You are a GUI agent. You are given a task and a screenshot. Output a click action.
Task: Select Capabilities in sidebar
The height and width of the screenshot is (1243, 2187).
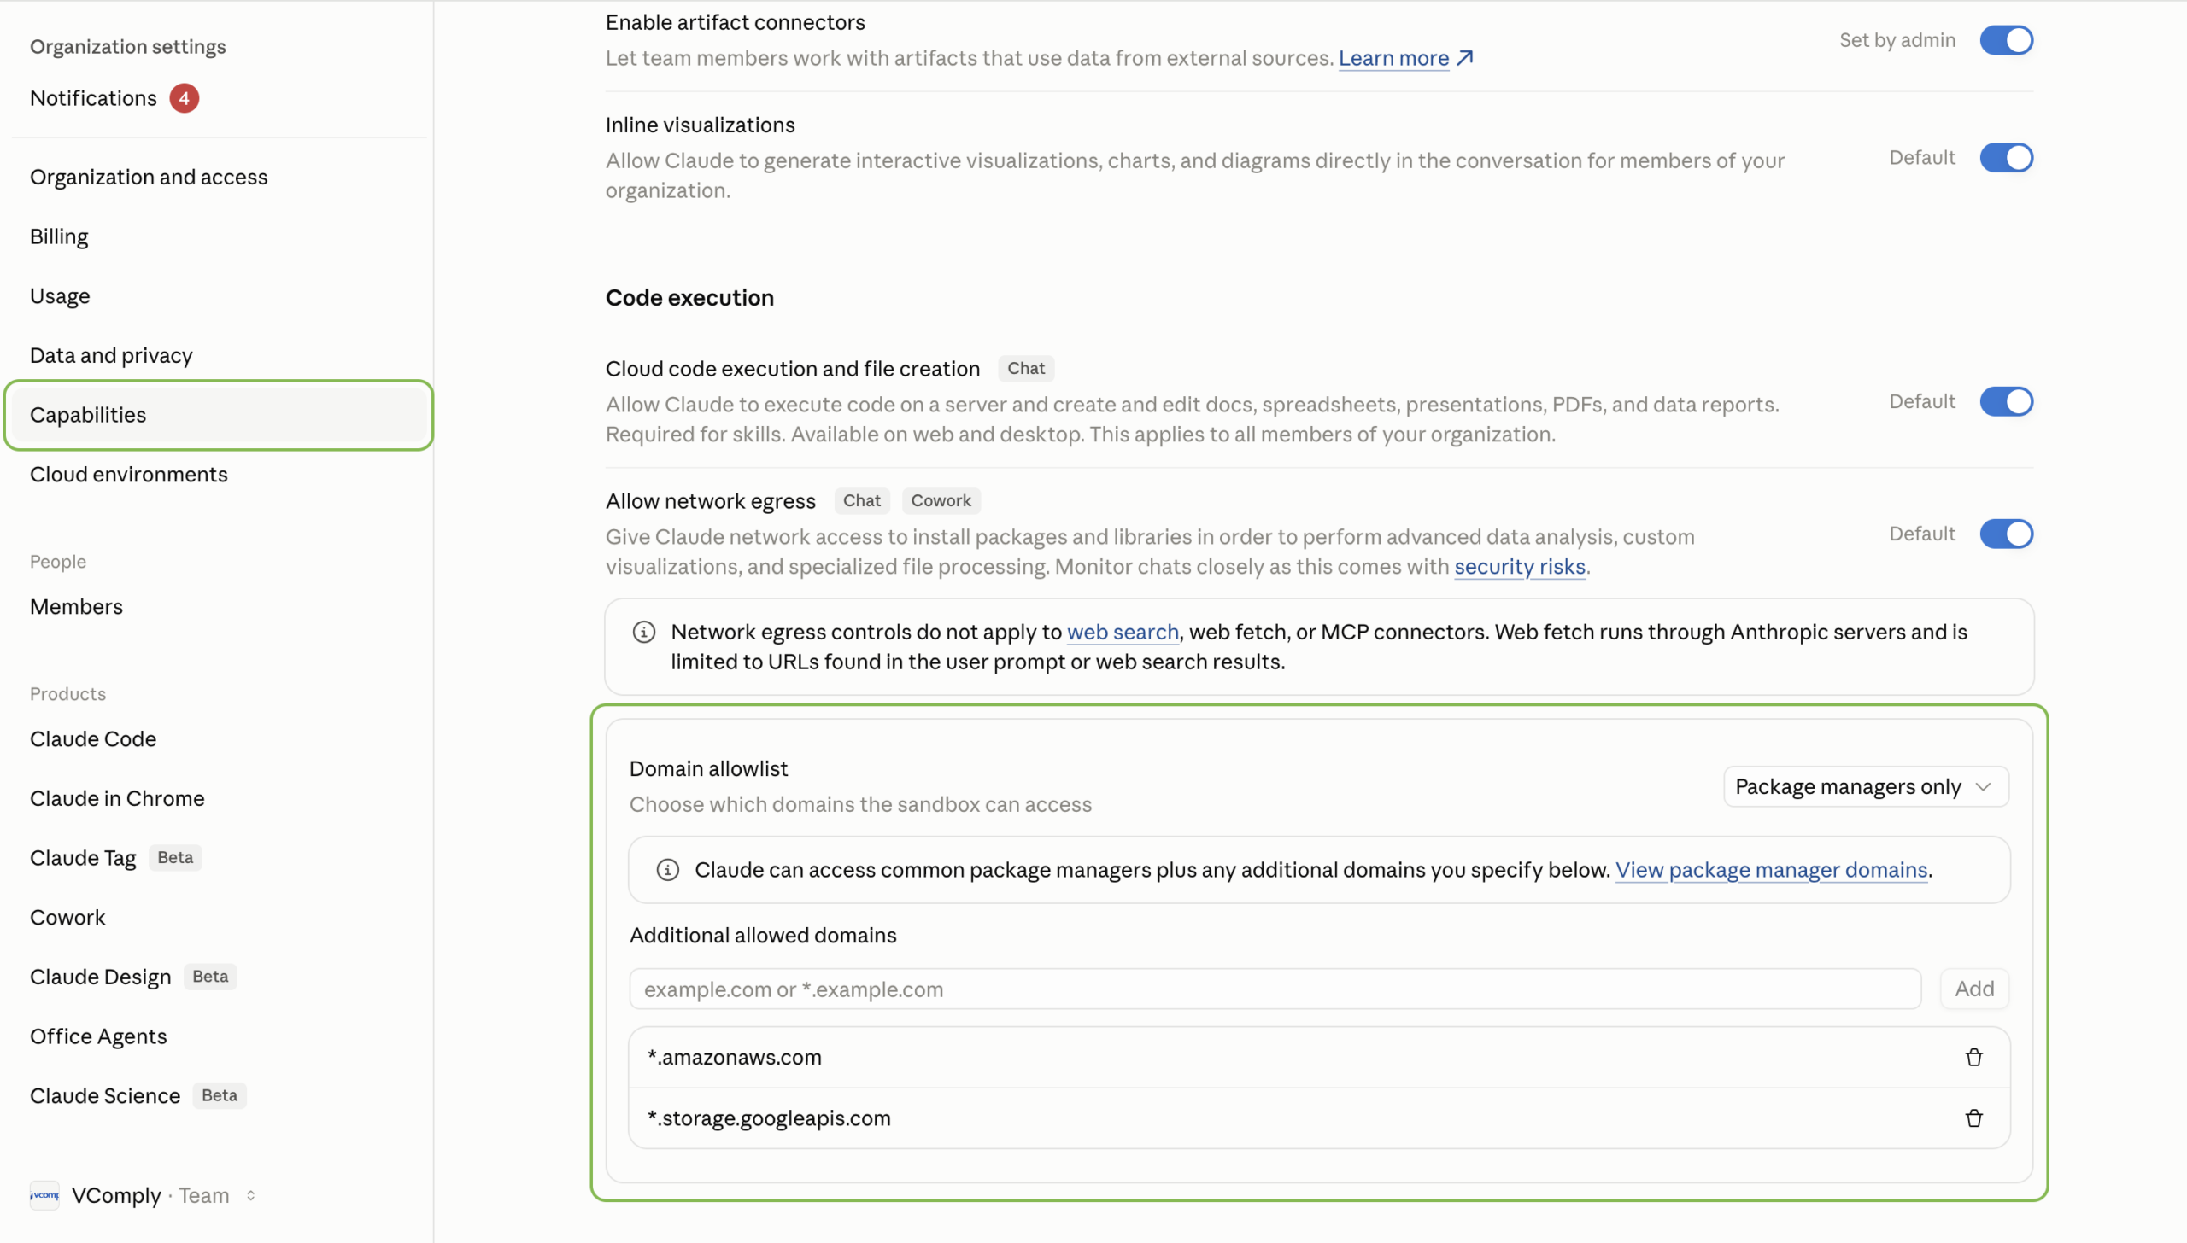coord(219,415)
